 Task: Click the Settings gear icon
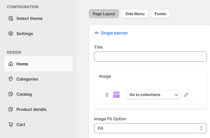11,33
